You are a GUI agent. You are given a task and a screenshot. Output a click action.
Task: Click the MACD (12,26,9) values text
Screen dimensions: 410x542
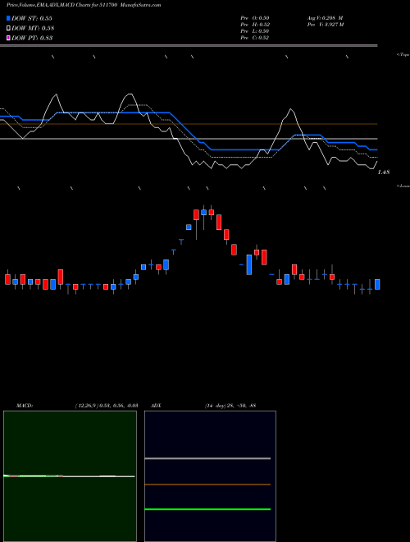click(x=107, y=406)
